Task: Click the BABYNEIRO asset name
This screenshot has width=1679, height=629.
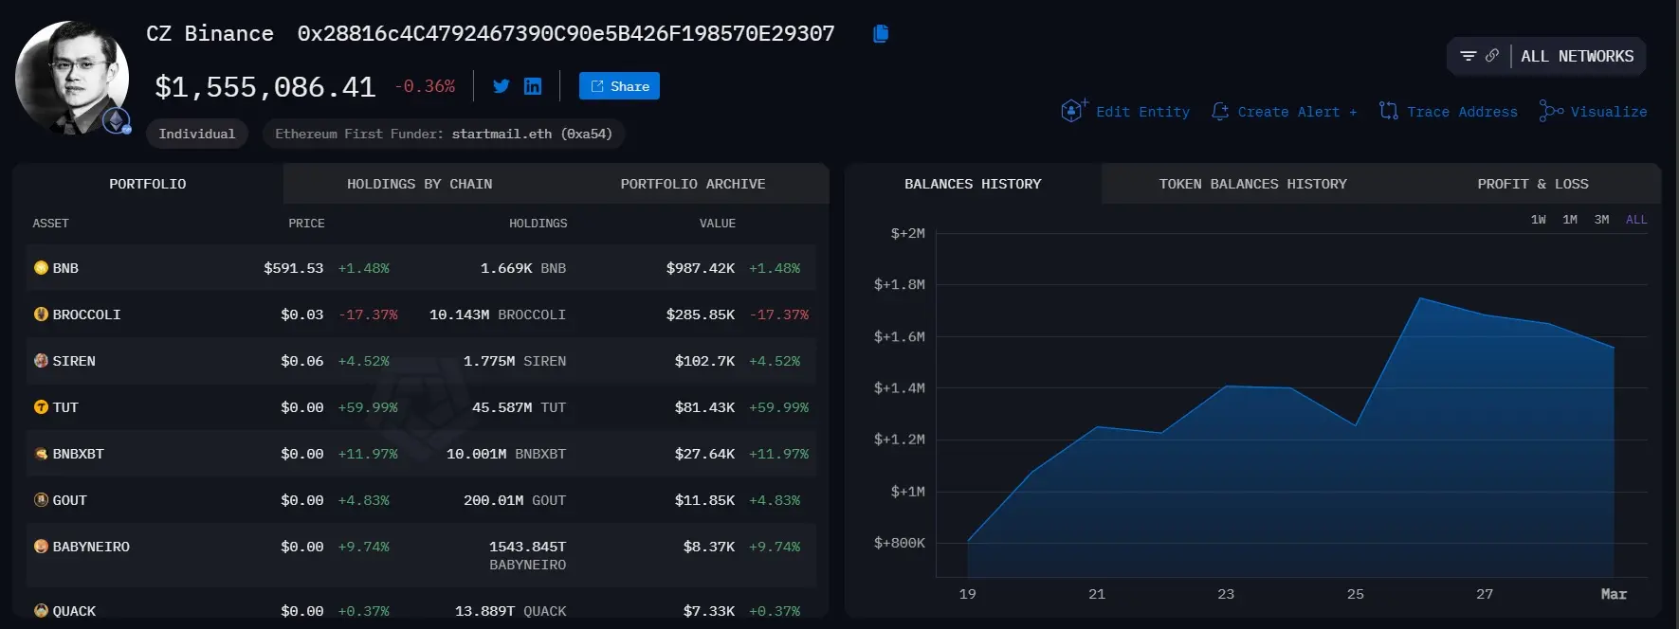Action: point(91,547)
